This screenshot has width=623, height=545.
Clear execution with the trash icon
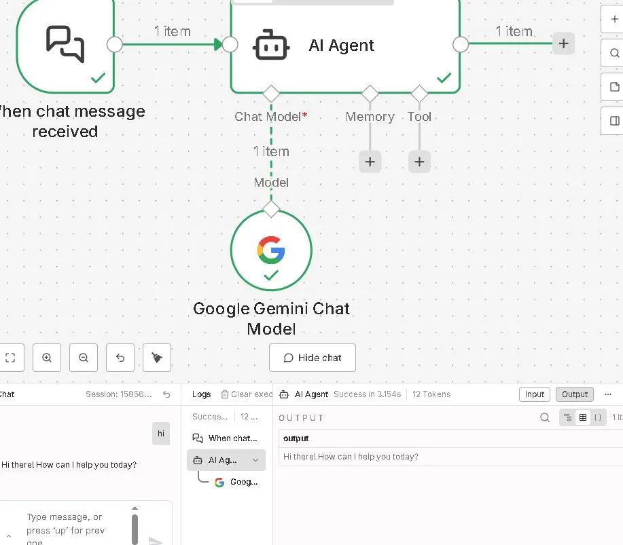click(x=225, y=394)
